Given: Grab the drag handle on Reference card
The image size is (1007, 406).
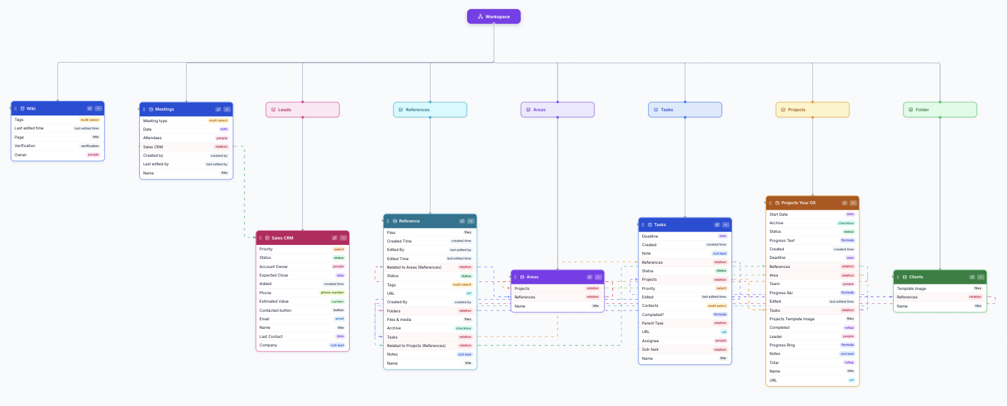Looking at the screenshot, I should 388,221.
